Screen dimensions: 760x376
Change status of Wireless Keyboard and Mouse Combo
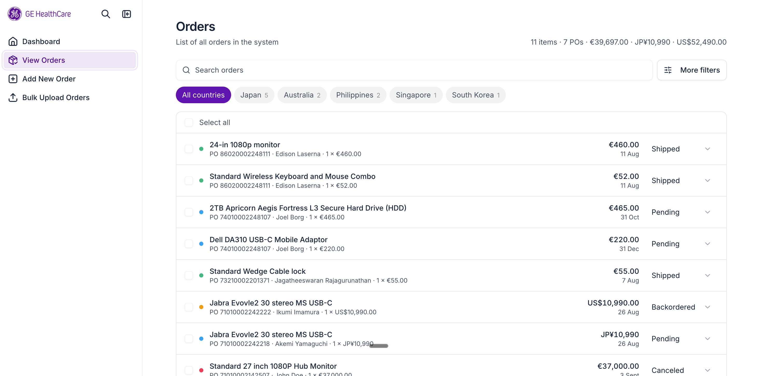click(x=681, y=180)
